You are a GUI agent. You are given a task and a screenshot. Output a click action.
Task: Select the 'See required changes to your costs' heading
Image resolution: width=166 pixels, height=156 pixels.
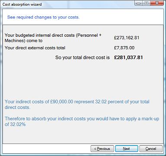pos(43,17)
